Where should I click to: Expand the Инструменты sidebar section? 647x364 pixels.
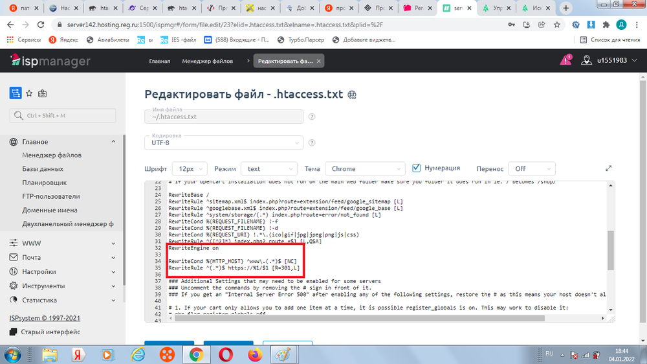(113, 286)
